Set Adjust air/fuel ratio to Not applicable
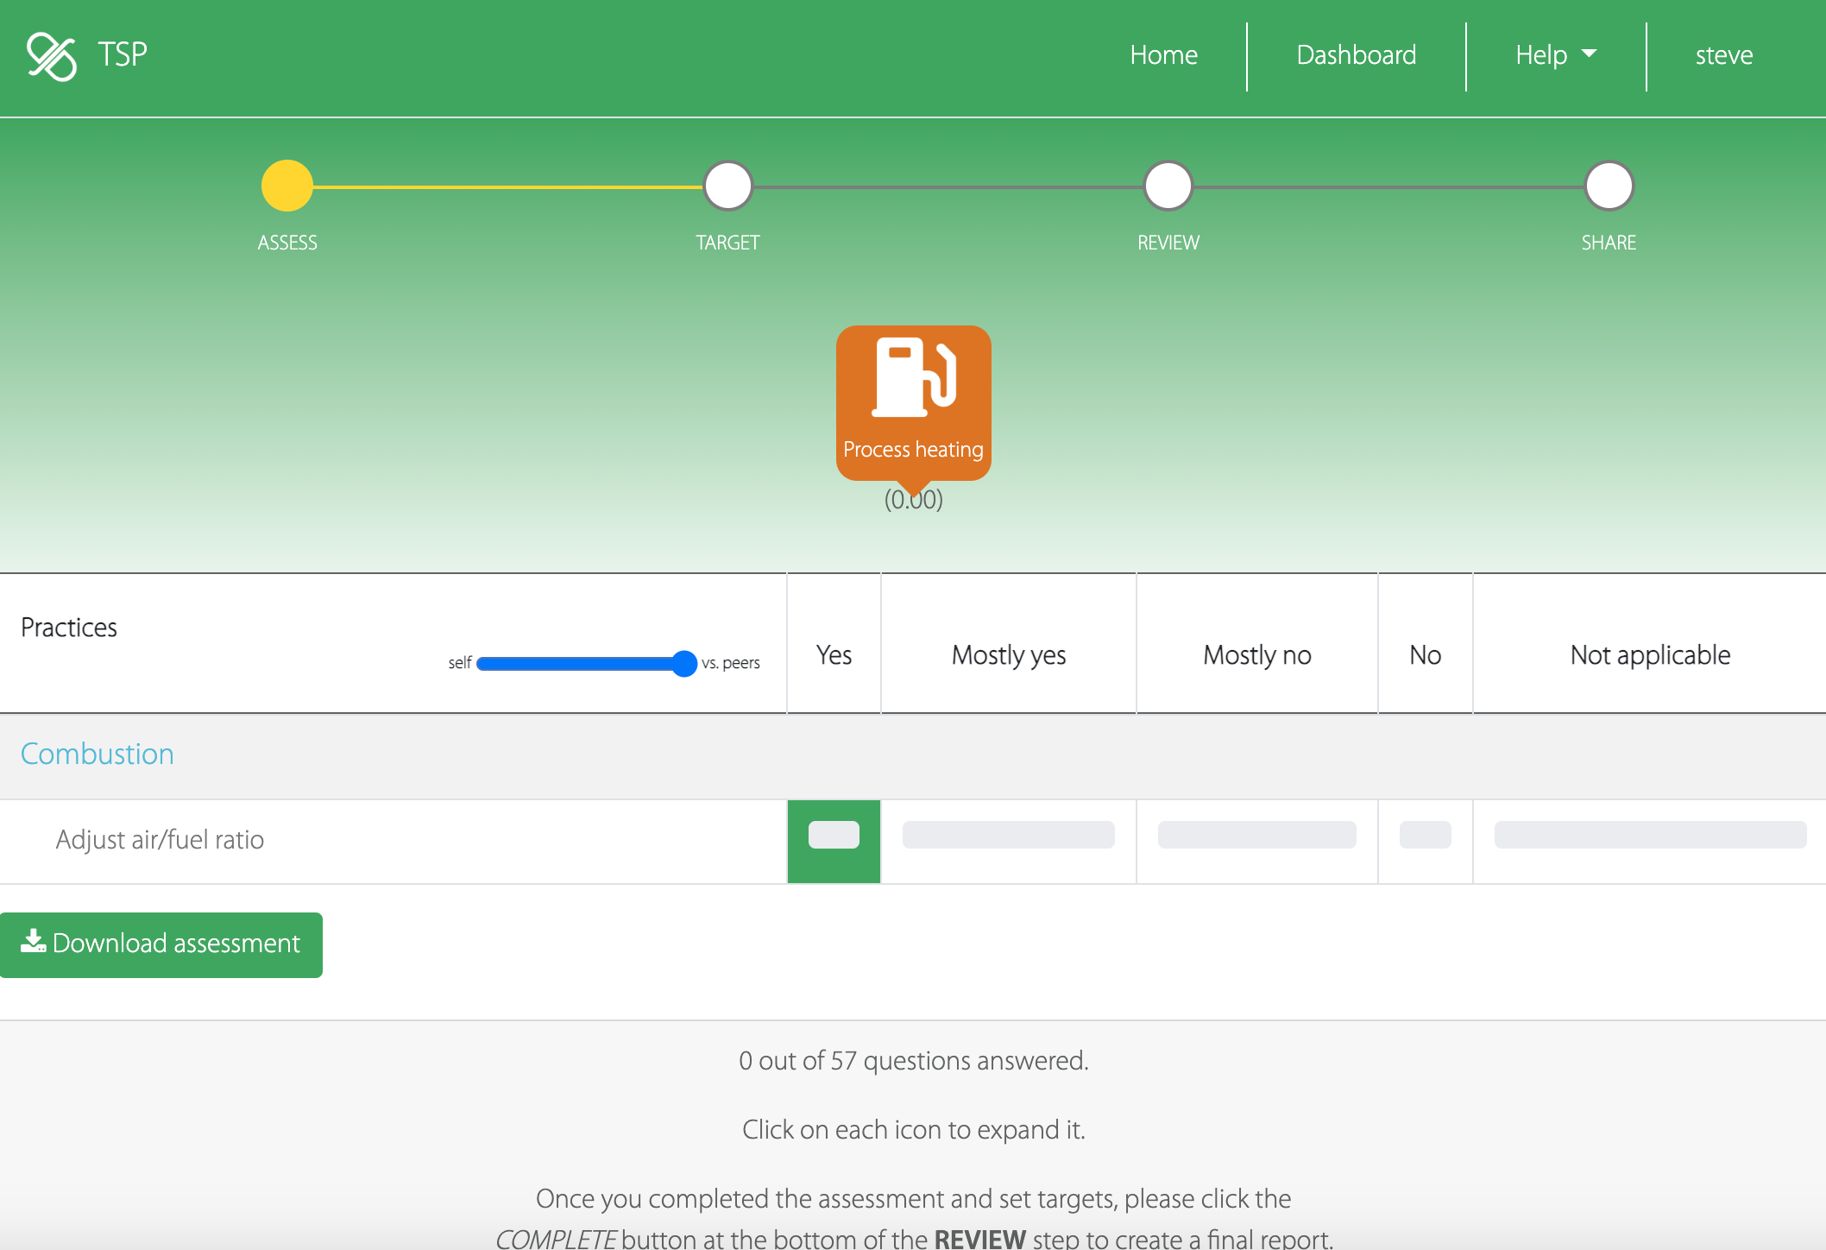The image size is (1826, 1250). (x=1649, y=835)
